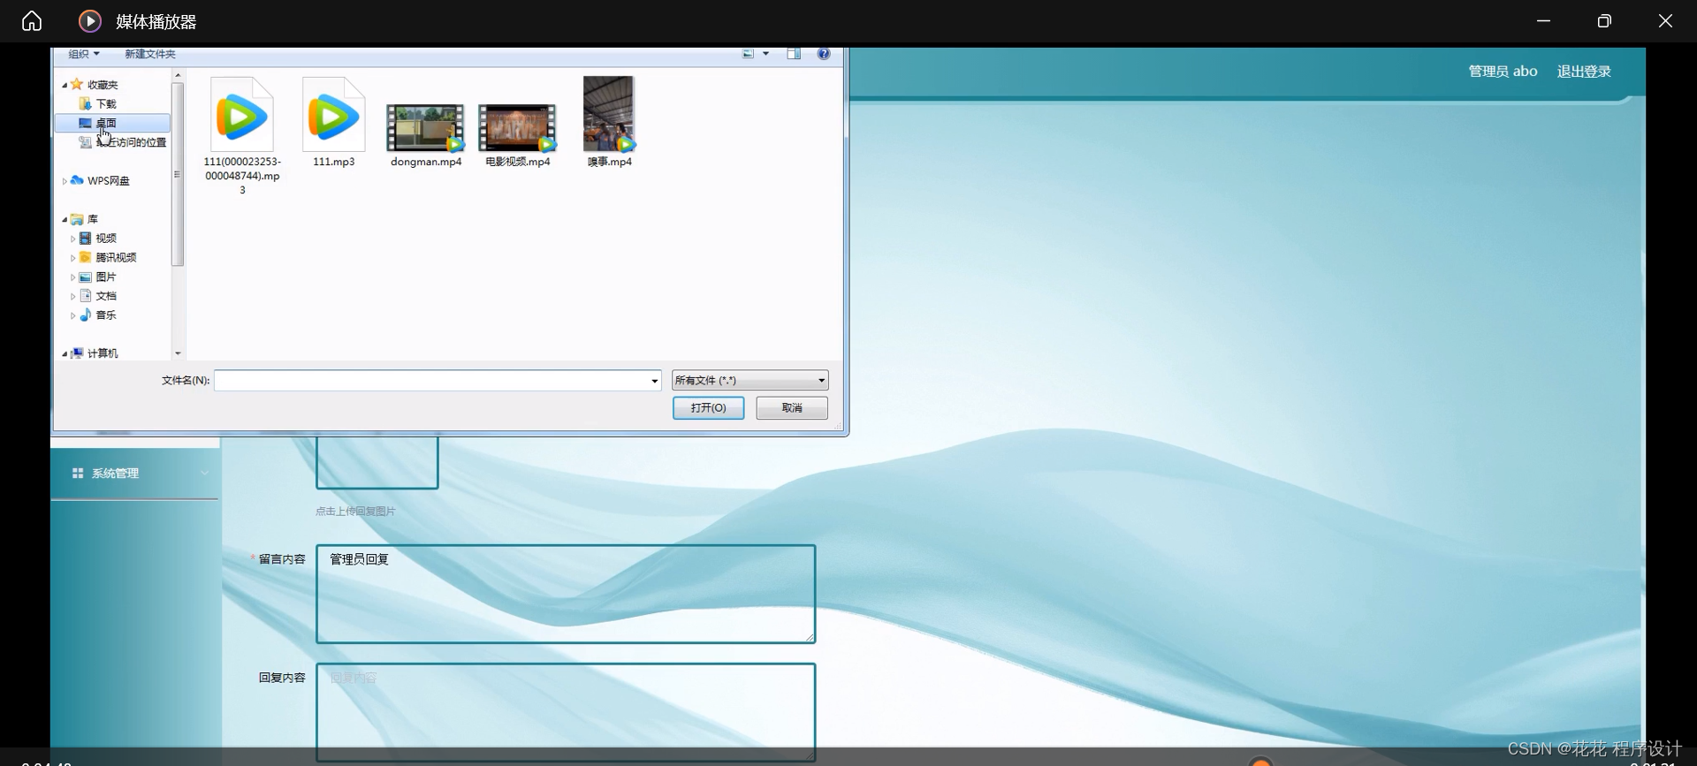The image size is (1697, 766).
Task: Click the 打开(O) button
Action: [708, 408]
